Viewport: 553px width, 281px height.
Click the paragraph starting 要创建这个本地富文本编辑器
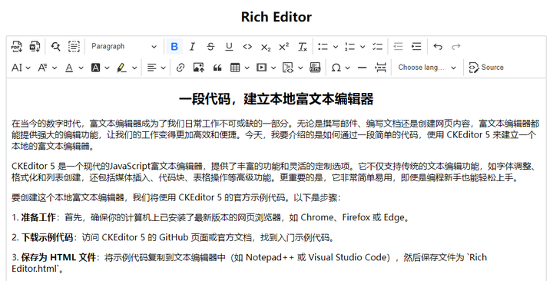[x=176, y=197]
